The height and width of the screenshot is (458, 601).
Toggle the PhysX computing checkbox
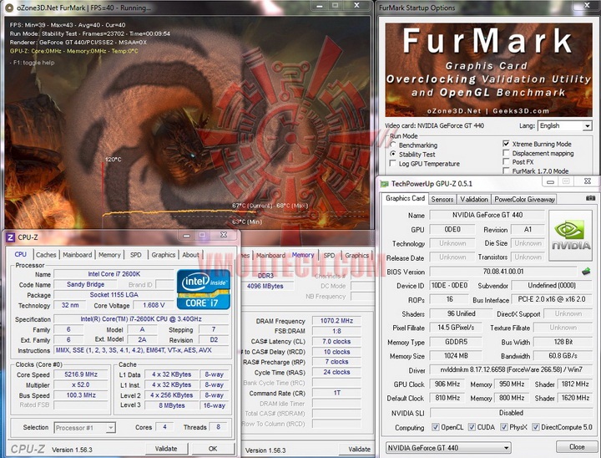504,427
